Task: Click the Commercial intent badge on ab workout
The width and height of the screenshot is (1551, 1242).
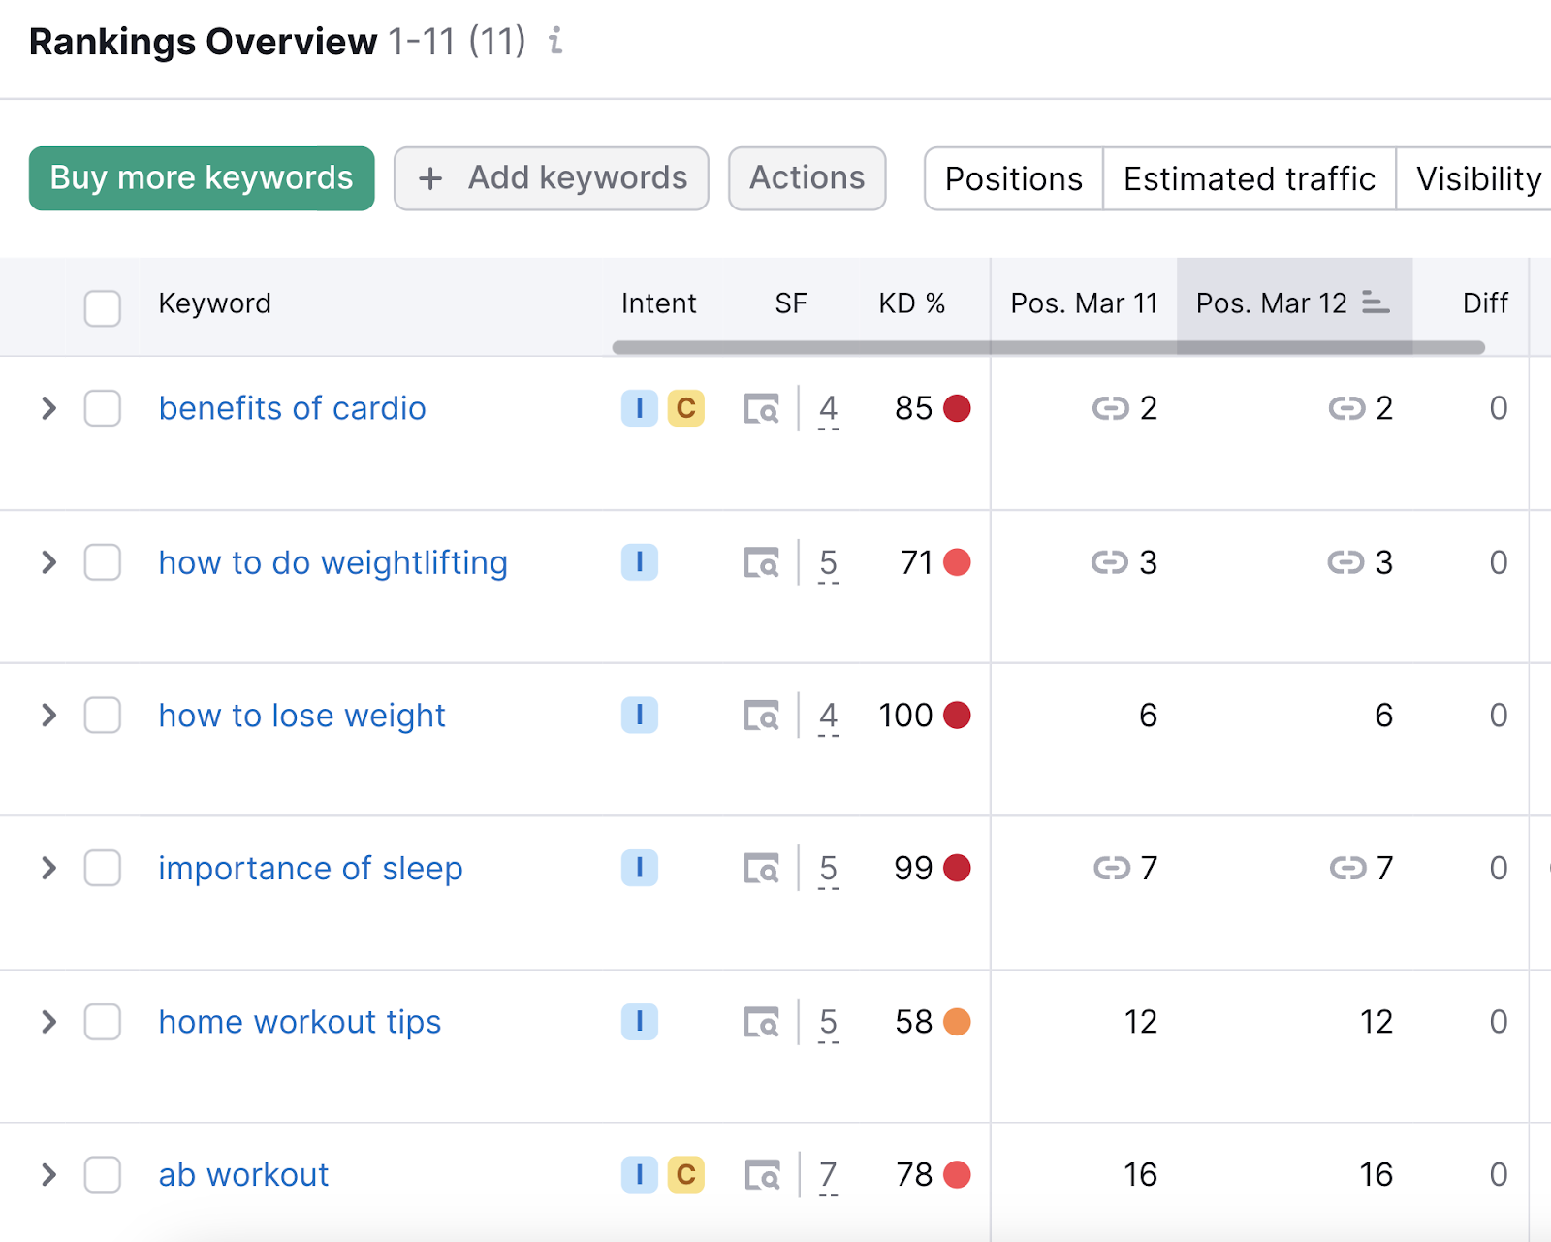Action: coord(686,1174)
